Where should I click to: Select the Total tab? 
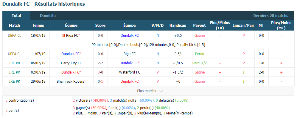[16, 16]
